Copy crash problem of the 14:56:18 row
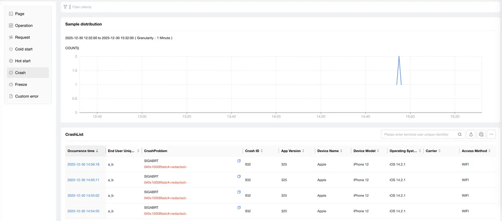502x221 pixels. coord(239,161)
